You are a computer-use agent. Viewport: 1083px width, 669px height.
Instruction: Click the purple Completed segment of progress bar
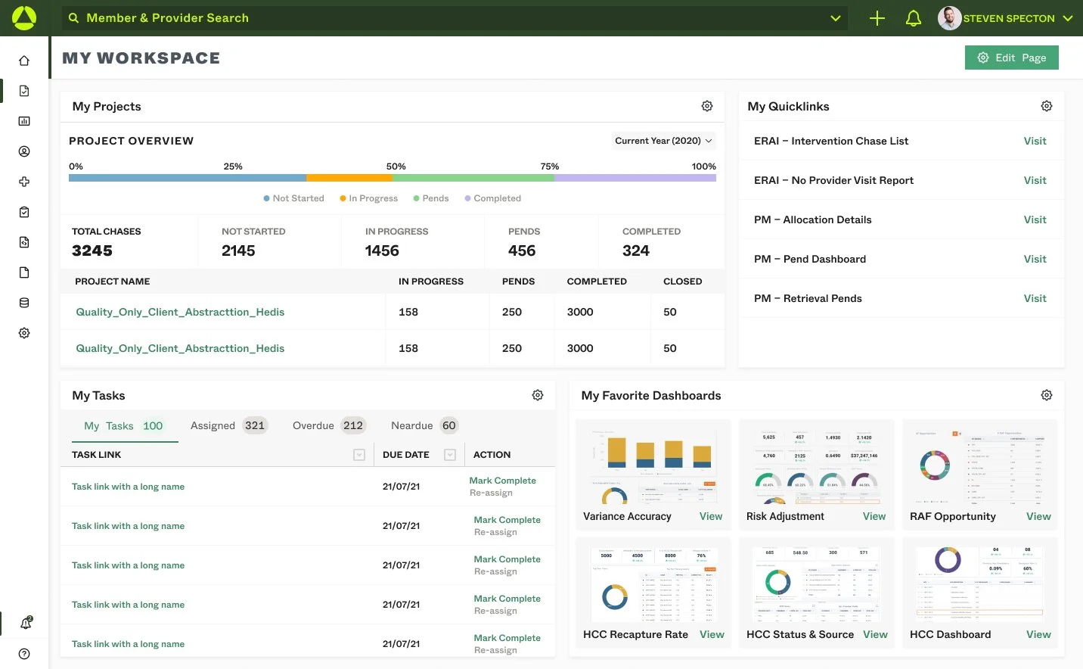pos(635,178)
